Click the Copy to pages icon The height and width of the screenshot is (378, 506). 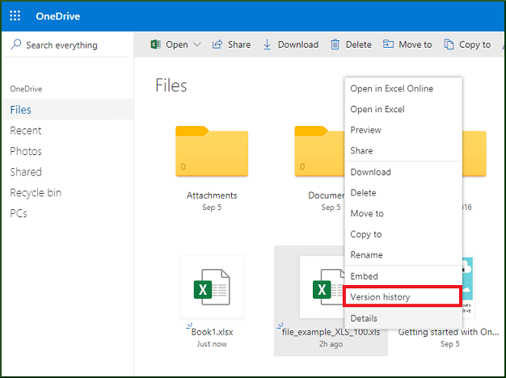click(x=449, y=44)
